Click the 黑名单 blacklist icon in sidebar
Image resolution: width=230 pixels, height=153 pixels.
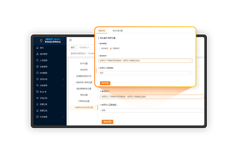(37, 92)
